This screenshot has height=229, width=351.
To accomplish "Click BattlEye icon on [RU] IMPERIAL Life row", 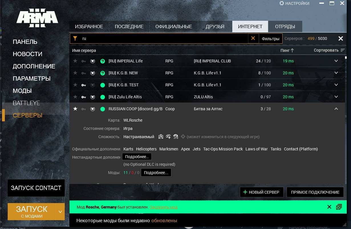I will point(93,61).
